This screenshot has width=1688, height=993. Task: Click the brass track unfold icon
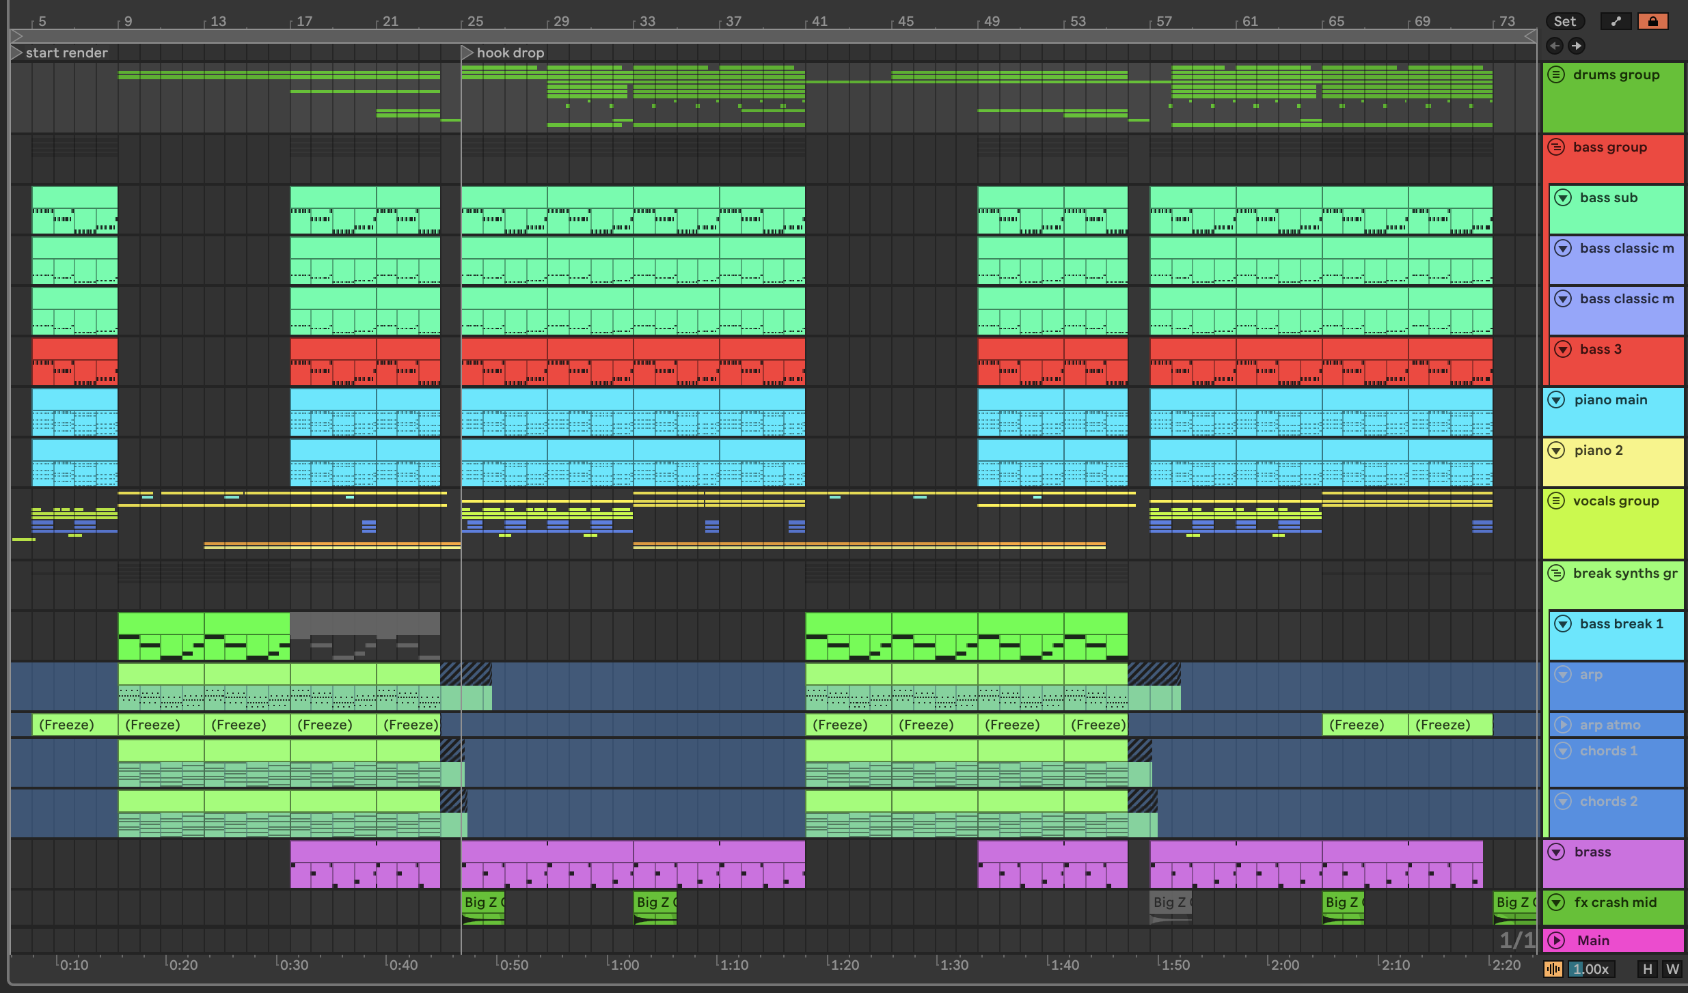[x=1556, y=852]
